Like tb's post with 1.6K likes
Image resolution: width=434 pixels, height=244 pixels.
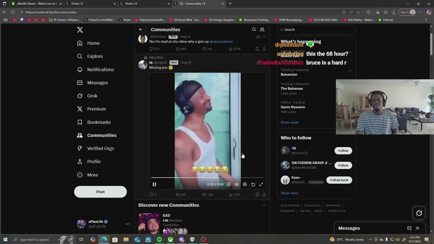pyautogui.click(x=208, y=195)
